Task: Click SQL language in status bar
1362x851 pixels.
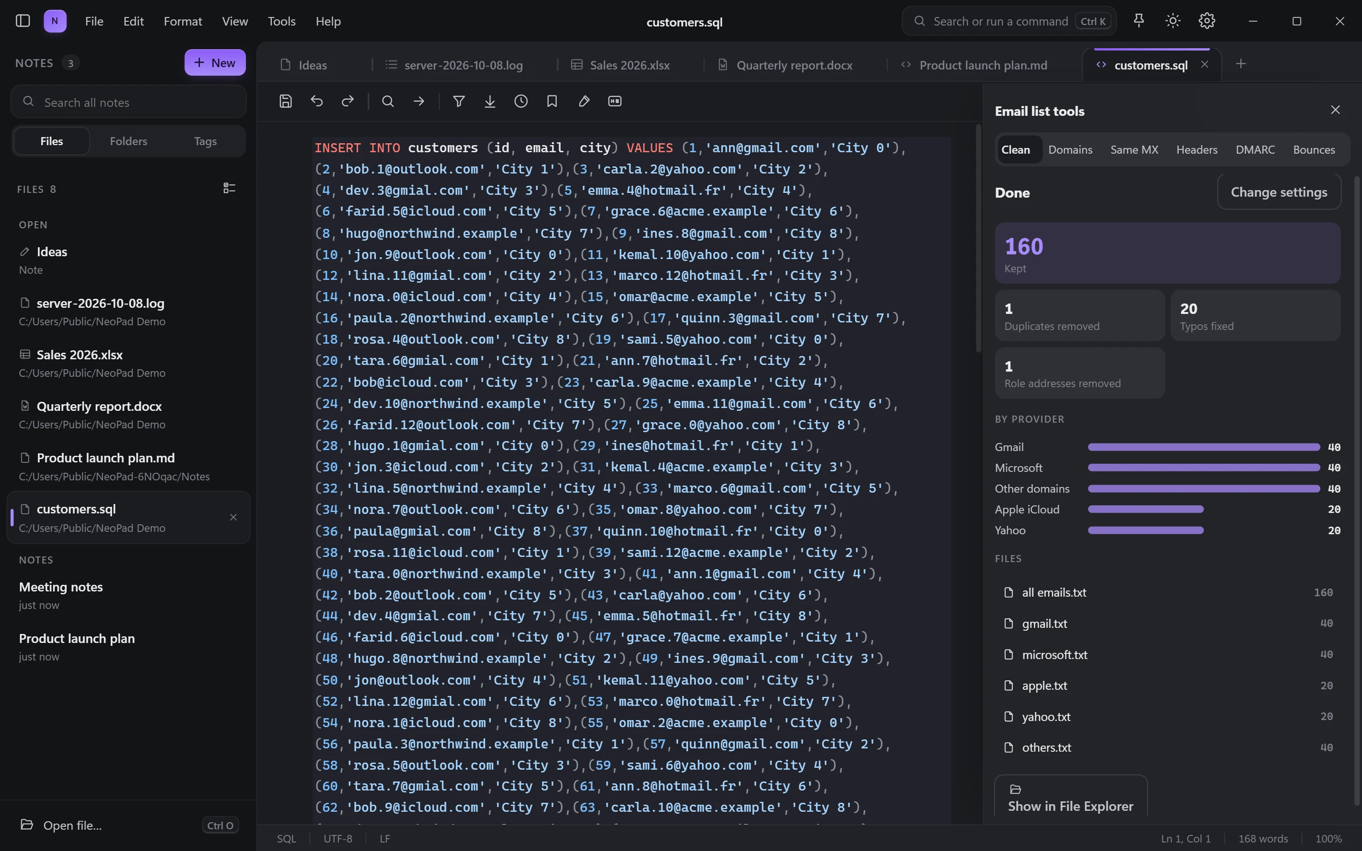Action: pyautogui.click(x=287, y=839)
